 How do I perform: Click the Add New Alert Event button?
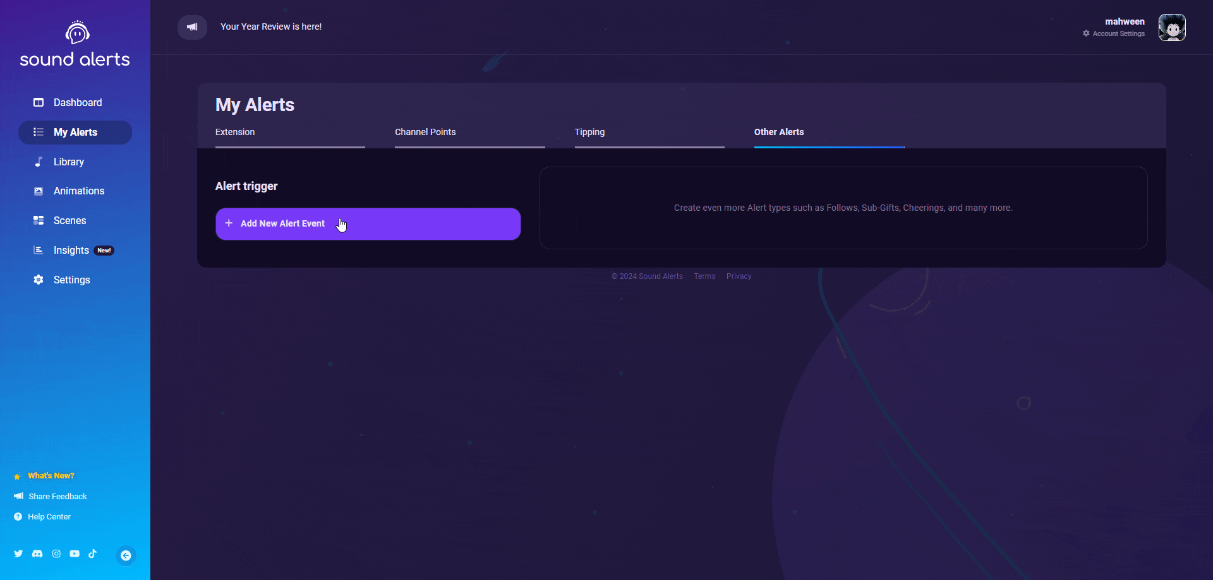368,223
